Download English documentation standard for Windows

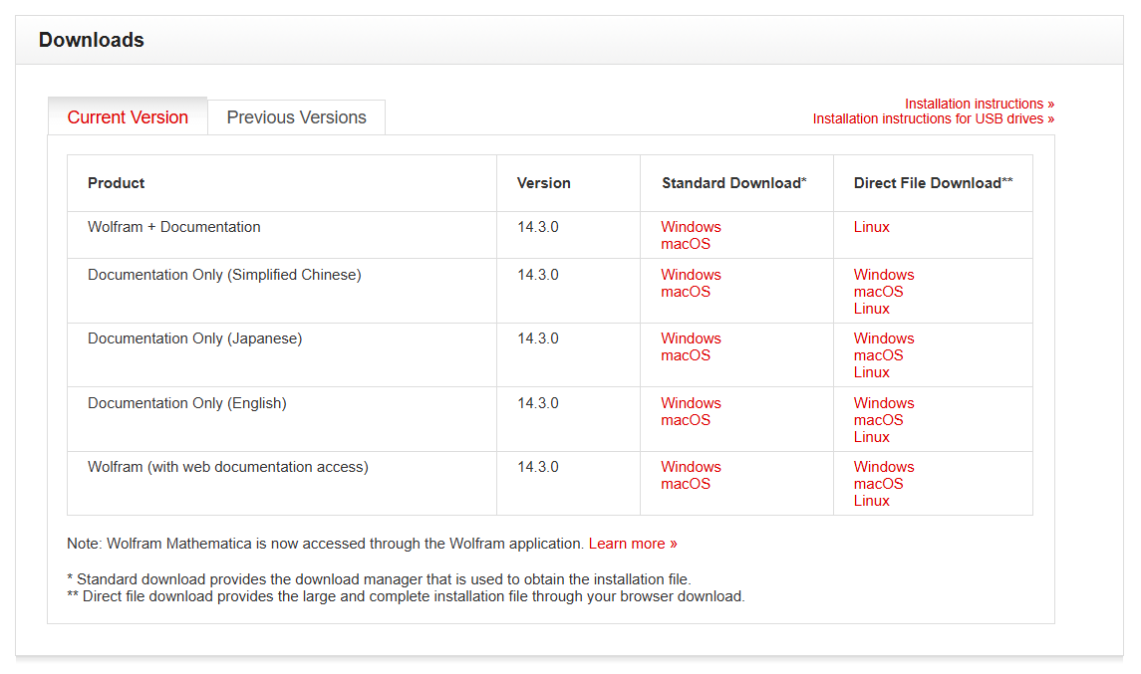point(691,403)
